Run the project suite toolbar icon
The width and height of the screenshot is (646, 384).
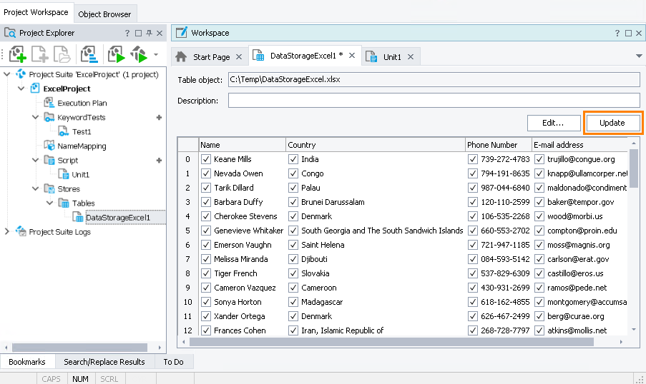pos(138,54)
